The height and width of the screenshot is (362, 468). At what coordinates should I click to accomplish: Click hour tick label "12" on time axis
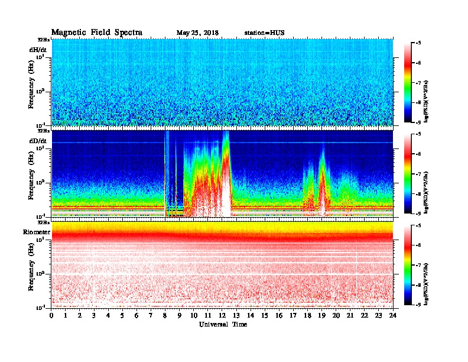pyautogui.click(x=222, y=316)
